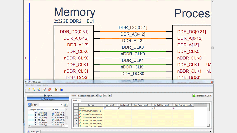
Task: Click the fifth icon in Constraint Browser toolbar
Action: (x=49, y=90)
